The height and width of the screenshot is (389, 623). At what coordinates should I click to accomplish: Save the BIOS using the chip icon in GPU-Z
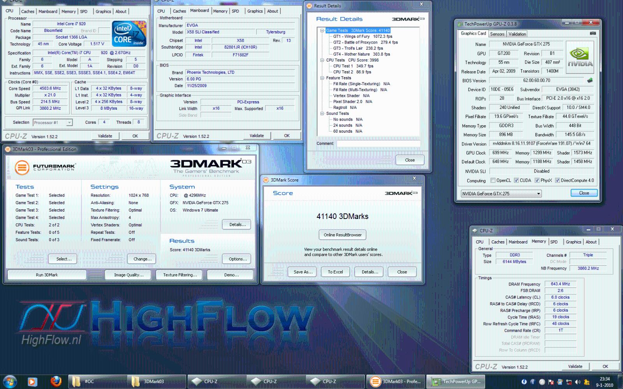click(x=590, y=81)
